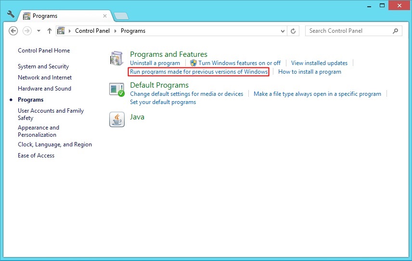Image resolution: width=412 pixels, height=261 pixels.
Task: Close the Programs tab
Action: point(105,16)
